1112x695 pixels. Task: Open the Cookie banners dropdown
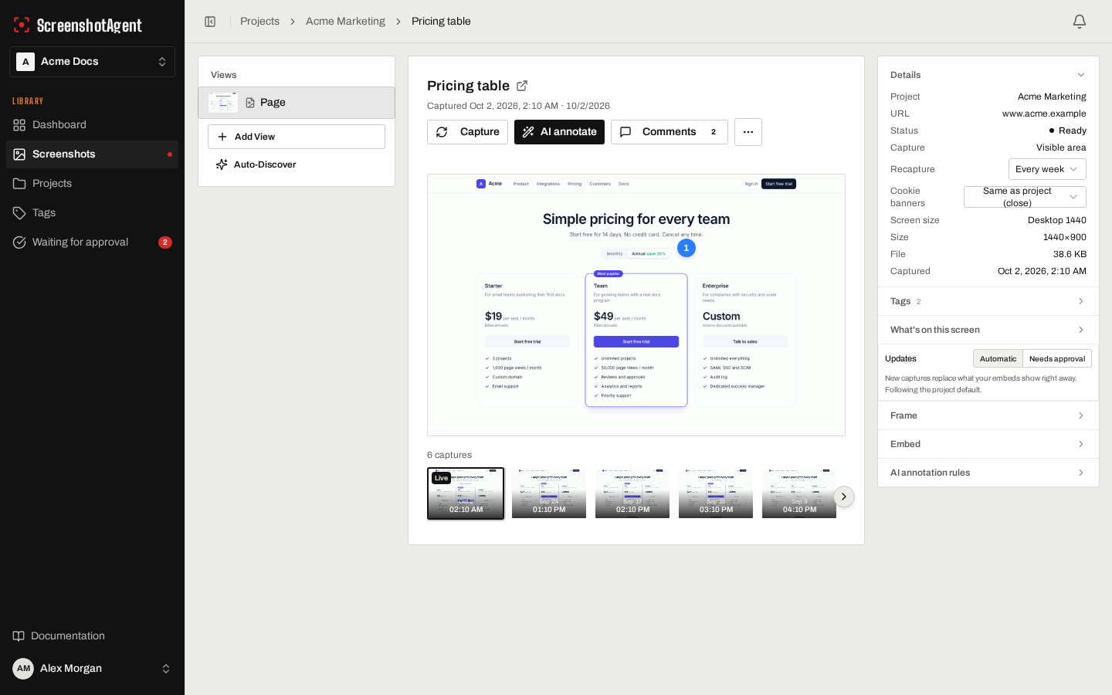tap(1025, 197)
